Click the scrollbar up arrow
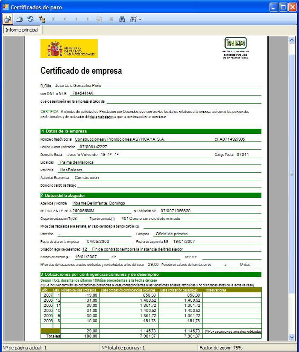 292,40
